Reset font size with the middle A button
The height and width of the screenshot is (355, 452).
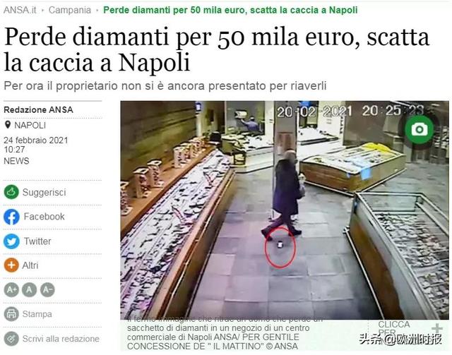point(30,289)
